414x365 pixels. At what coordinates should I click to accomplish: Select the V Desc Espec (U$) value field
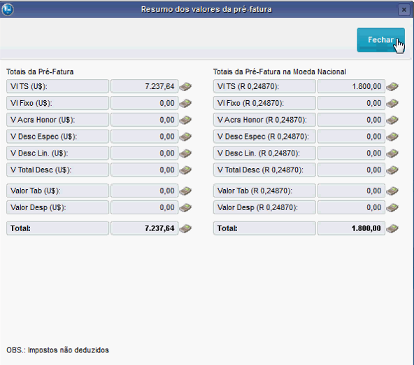click(145, 137)
